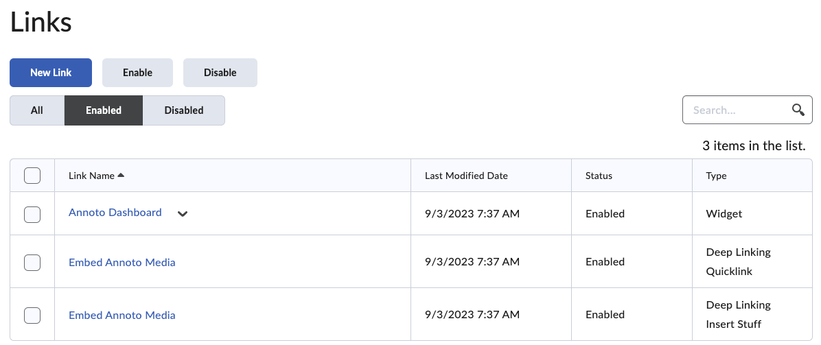Open the Annoto Dashboard link
Screen dimensions: 821x345
click(115, 213)
